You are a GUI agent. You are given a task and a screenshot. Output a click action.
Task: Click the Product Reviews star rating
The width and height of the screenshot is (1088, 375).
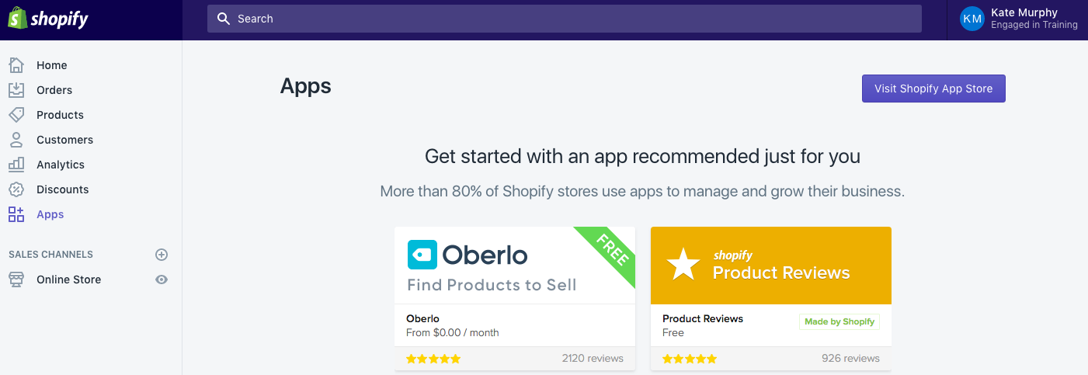click(690, 359)
